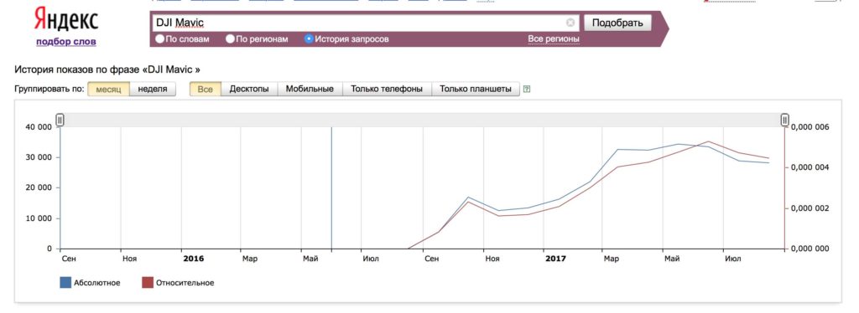The height and width of the screenshot is (313, 859).
Task: Select the По словам radio button
Action: click(x=159, y=39)
